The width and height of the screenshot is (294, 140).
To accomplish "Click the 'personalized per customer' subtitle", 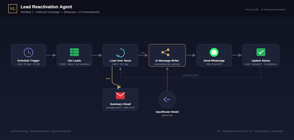I will [167, 64].
